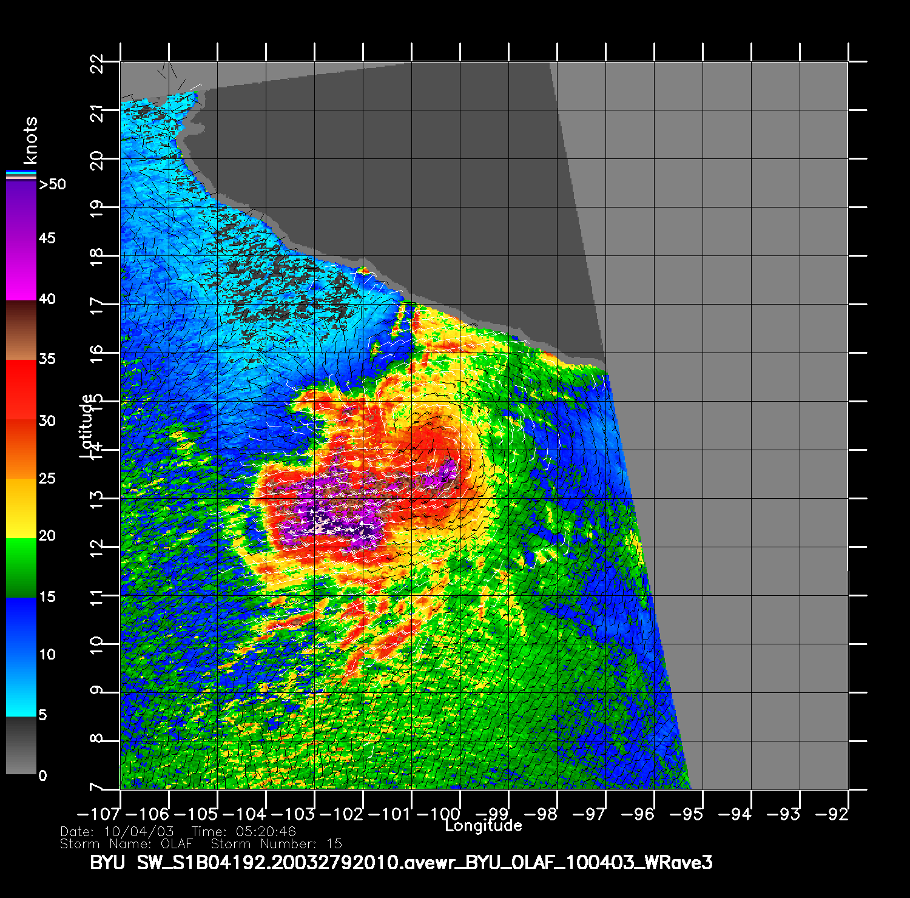Click the Time 05:20:46 text
Viewport: 910px width, 898px height.
pyautogui.click(x=244, y=832)
